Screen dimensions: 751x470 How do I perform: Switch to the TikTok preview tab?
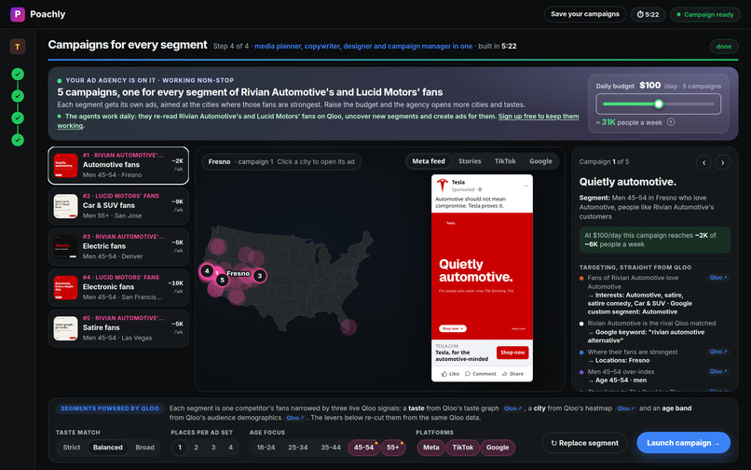click(x=505, y=161)
